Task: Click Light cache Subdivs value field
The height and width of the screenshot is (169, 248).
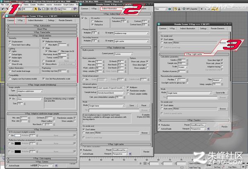Action: (x=182, y=60)
